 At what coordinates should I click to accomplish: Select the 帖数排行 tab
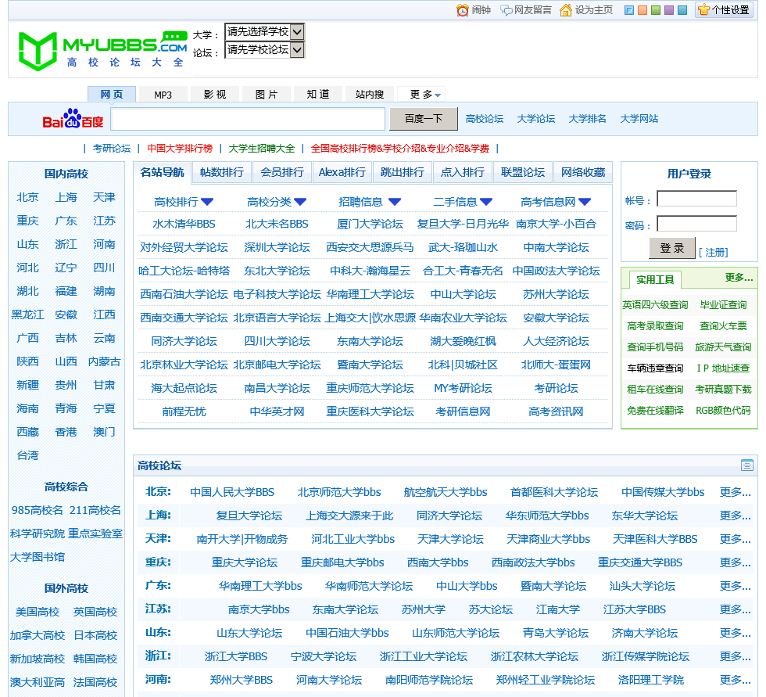[222, 172]
